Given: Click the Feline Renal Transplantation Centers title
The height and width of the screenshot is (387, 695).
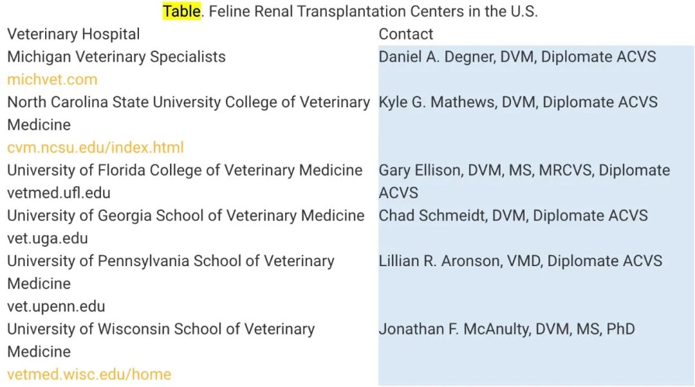Looking at the screenshot, I should point(373,12).
